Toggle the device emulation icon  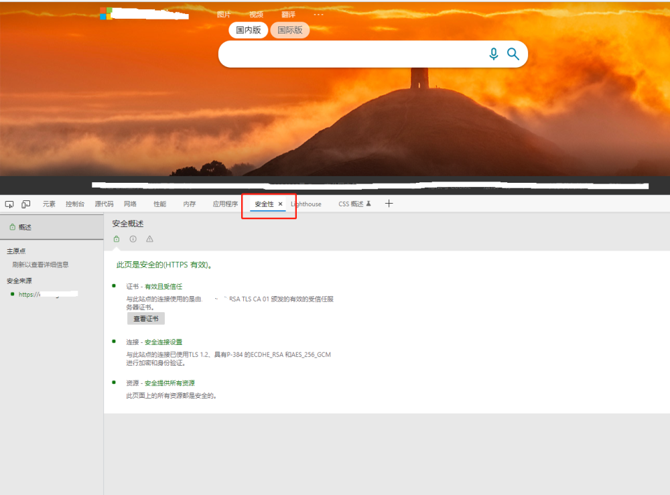(26, 204)
